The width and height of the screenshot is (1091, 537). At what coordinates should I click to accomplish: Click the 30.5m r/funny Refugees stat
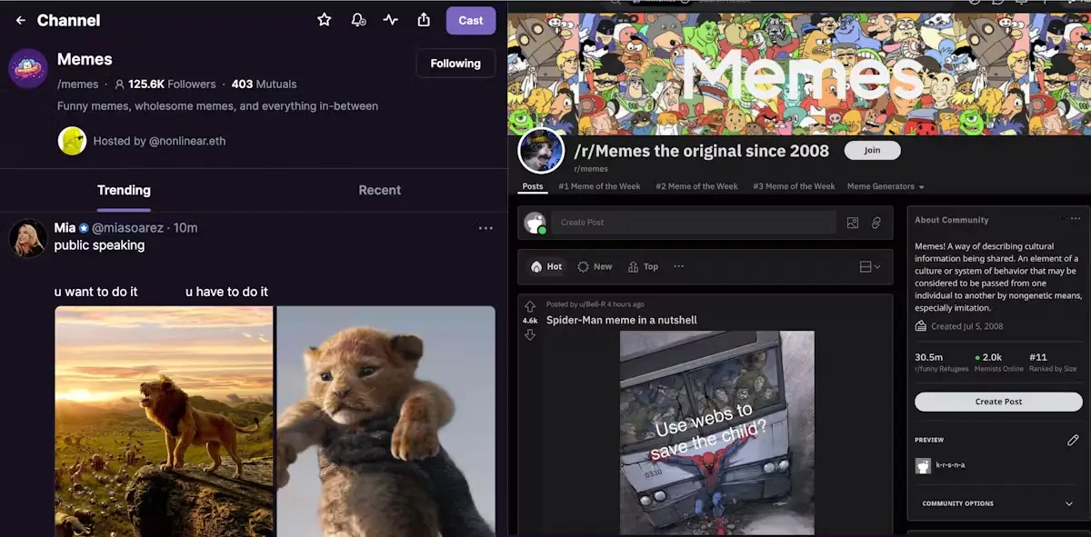[x=941, y=362]
